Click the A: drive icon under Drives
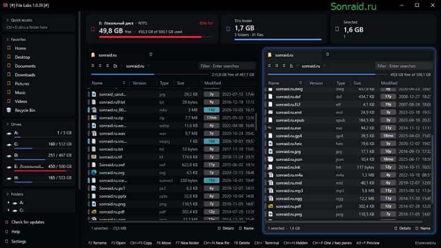Image resolution: width=441 pixels, height=248 pixels. (8, 133)
